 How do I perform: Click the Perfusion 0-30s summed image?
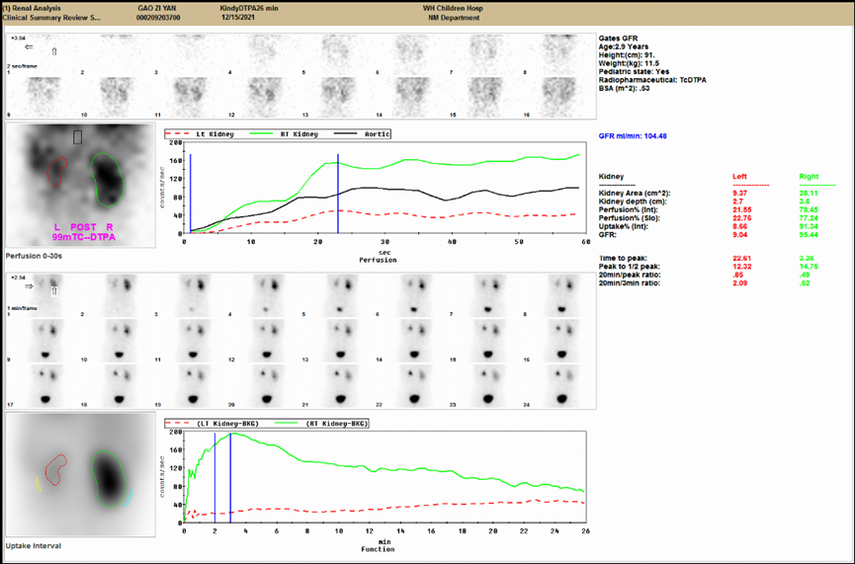click(81, 186)
